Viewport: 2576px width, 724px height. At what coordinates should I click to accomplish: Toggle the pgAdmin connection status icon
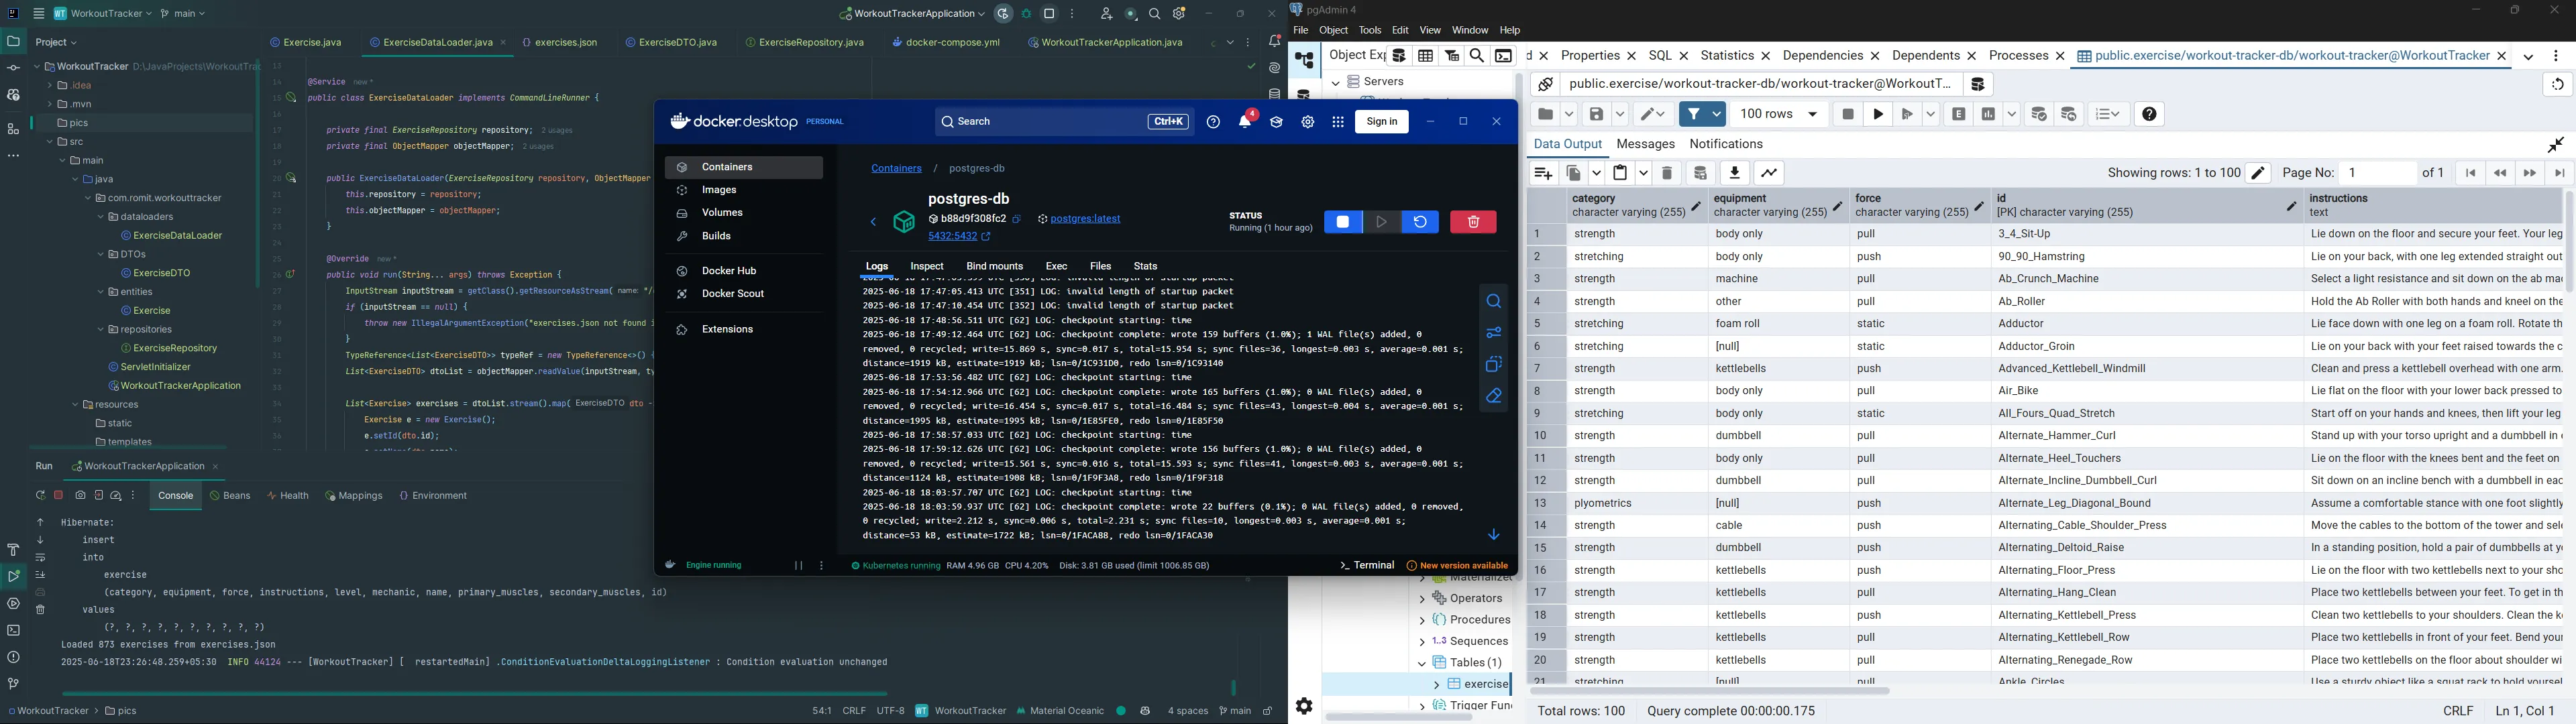pos(1545,84)
